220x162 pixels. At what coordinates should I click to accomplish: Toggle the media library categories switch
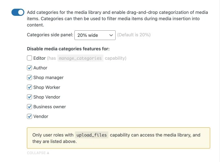coord(18,12)
